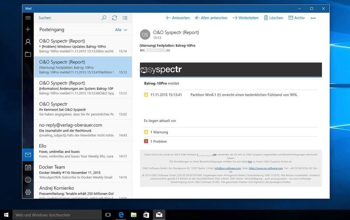Open more actions ellipsis menu
This screenshot has width=350, height=220.
(x=313, y=18)
